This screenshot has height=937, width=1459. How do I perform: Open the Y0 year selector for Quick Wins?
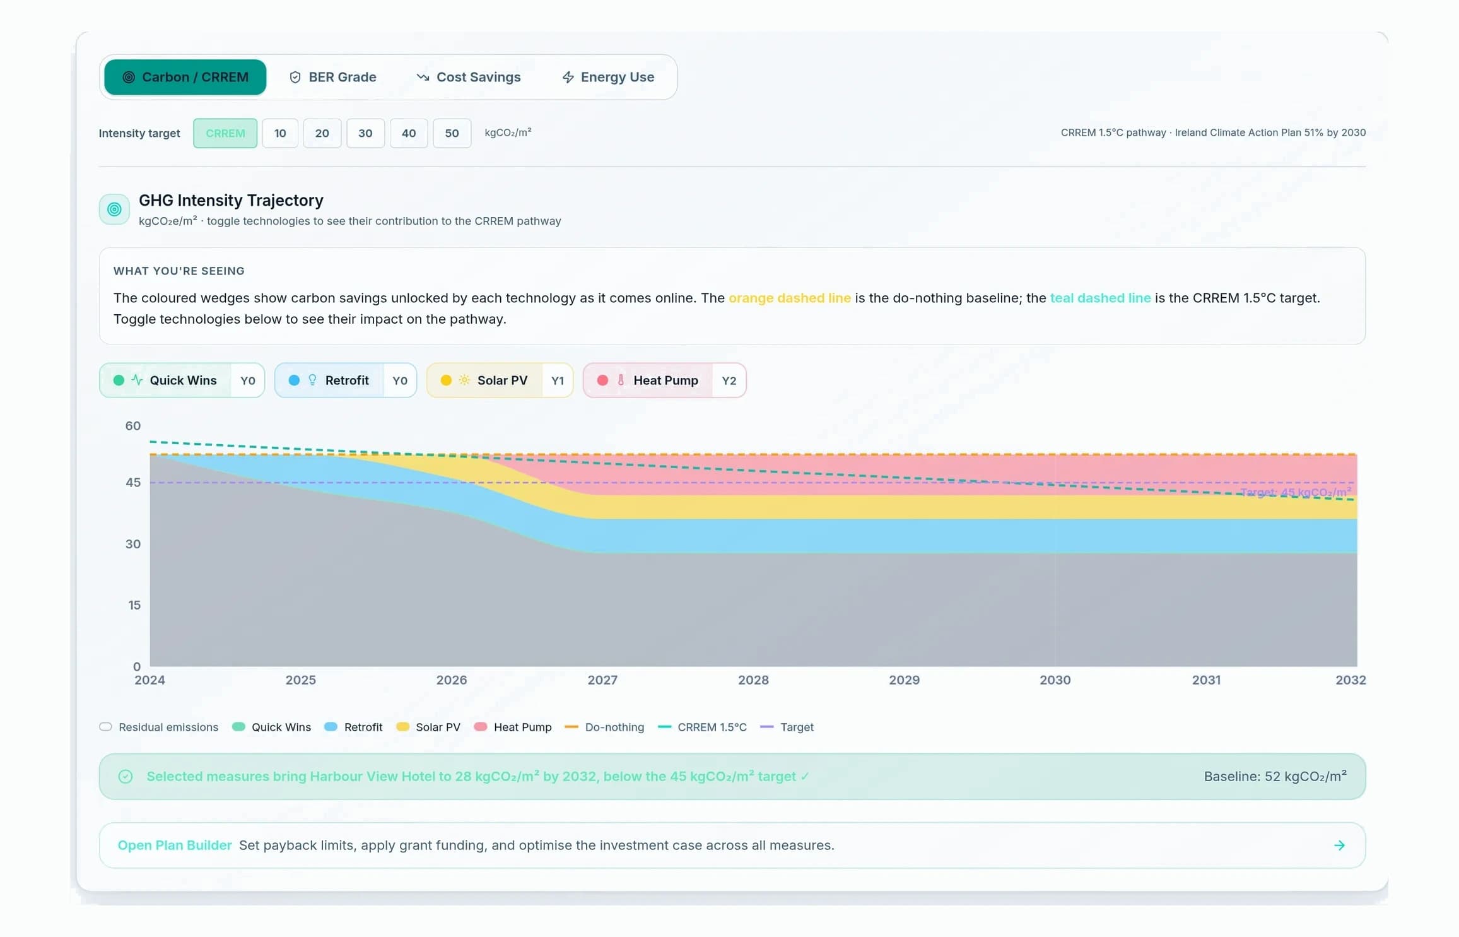click(x=248, y=380)
